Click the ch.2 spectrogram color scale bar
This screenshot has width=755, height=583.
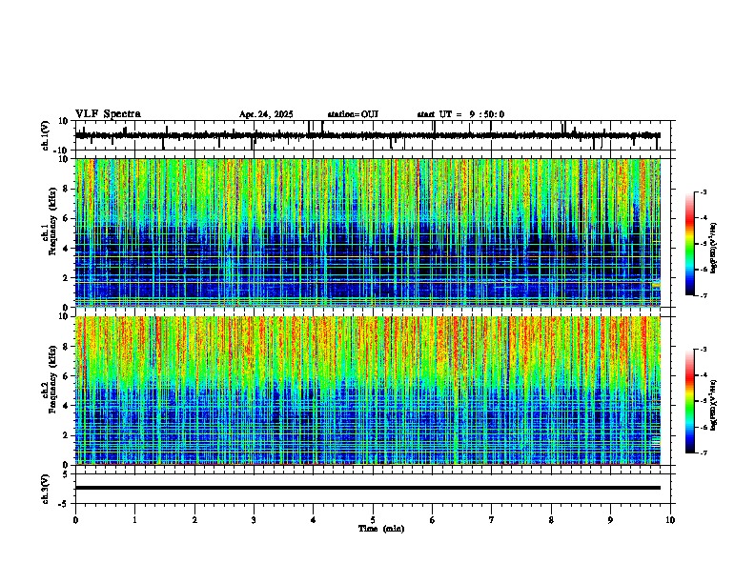[x=689, y=401]
